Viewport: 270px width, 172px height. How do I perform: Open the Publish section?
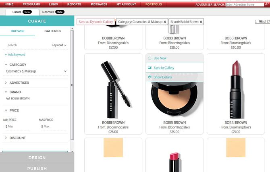pyautogui.click(x=37, y=168)
